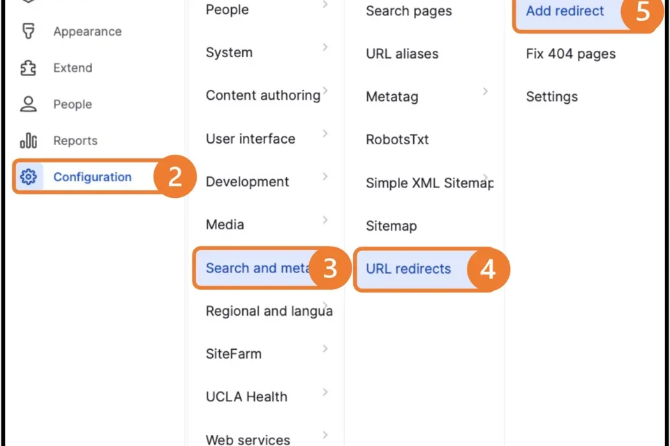
Task: Click the Configuration gear icon
Action: pyautogui.click(x=27, y=176)
